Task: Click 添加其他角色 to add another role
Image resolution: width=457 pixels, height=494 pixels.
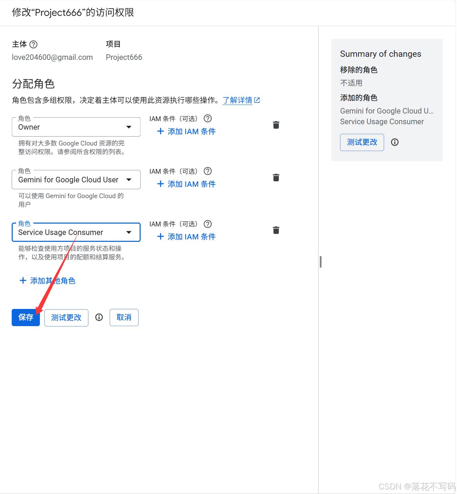Action: [47, 281]
